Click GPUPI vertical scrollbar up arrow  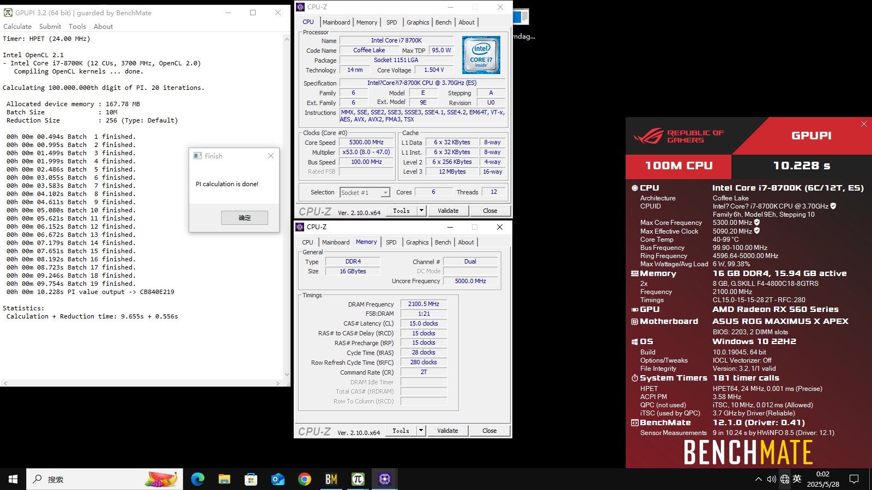tap(287, 39)
